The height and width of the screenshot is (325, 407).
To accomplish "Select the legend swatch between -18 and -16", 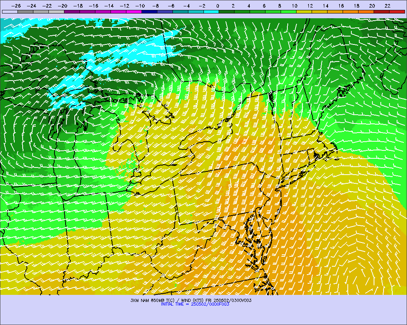I will tap(87, 12).
